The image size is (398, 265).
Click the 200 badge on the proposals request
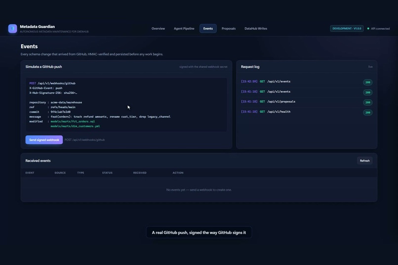click(x=367, y=103)
